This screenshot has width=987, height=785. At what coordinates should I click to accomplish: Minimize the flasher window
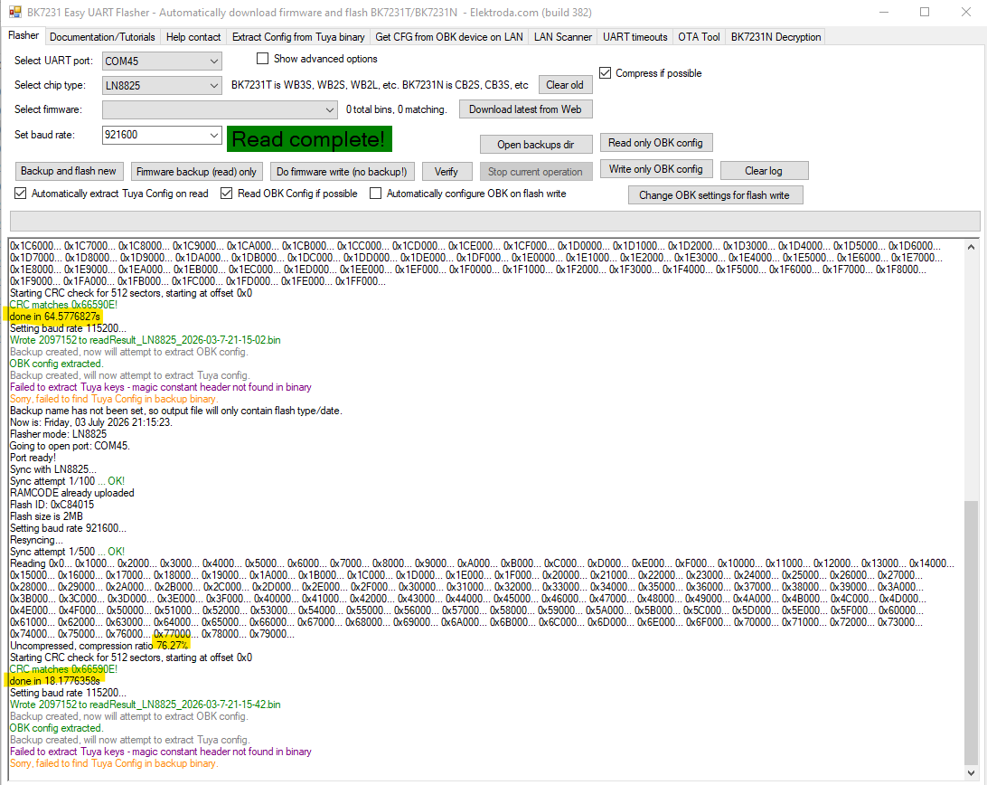[884, 12]
